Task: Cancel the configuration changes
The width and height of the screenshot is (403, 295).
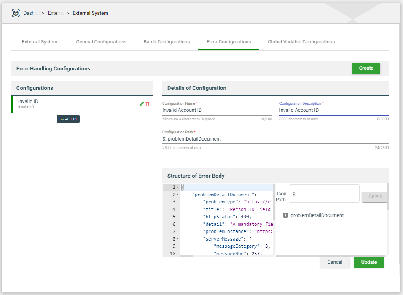Action: [335, 262]
